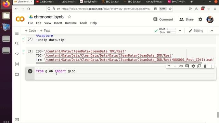
Task: Click the cell 3 horizontal scrollbar
Action: [x=119, y=63]
